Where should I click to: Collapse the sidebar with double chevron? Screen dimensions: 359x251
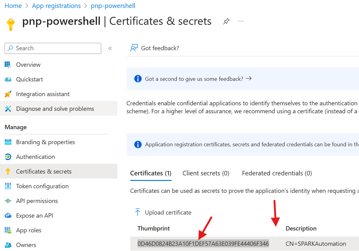point(110,48)
